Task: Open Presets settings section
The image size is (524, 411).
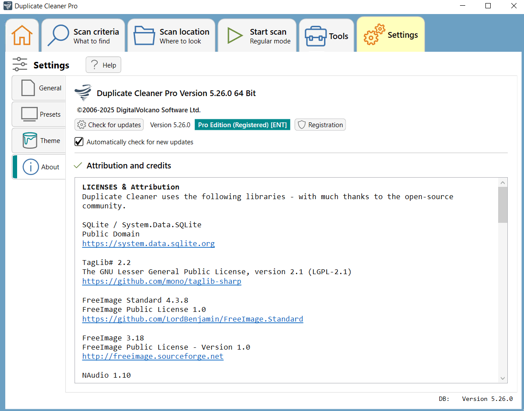Action: pyautogui.click(x=39, y=114)
